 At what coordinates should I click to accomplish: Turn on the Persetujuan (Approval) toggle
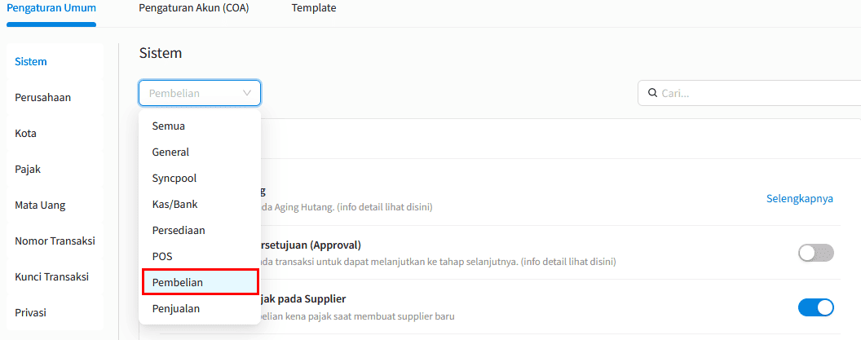[x=815, y=253]
